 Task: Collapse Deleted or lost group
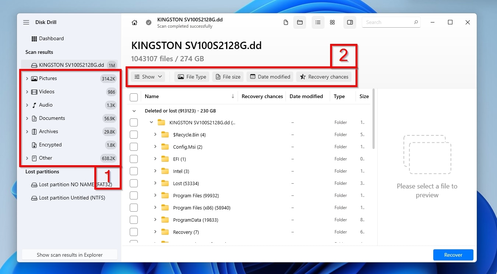[134, 111]
